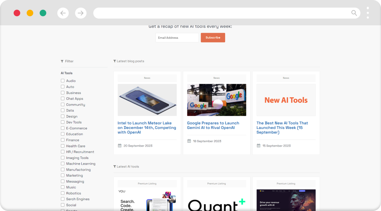Screen dimensions: 381x211
Task: Click the News tag on Best New AI Tools card
Action: pyautogui.click(x=286, y=78)
